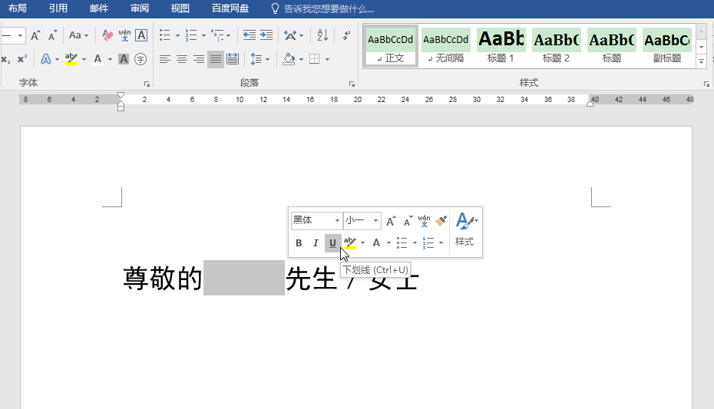Switch to the 引用 ribbon tab
The width and height of the screenshot is (714, 409).
(58, 8)
